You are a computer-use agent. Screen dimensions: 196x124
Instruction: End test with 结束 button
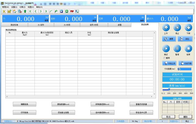[188, 49]
